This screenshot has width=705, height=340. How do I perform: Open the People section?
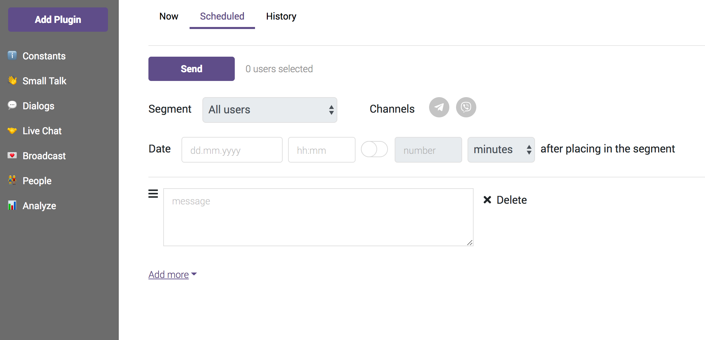coord(37,181)
